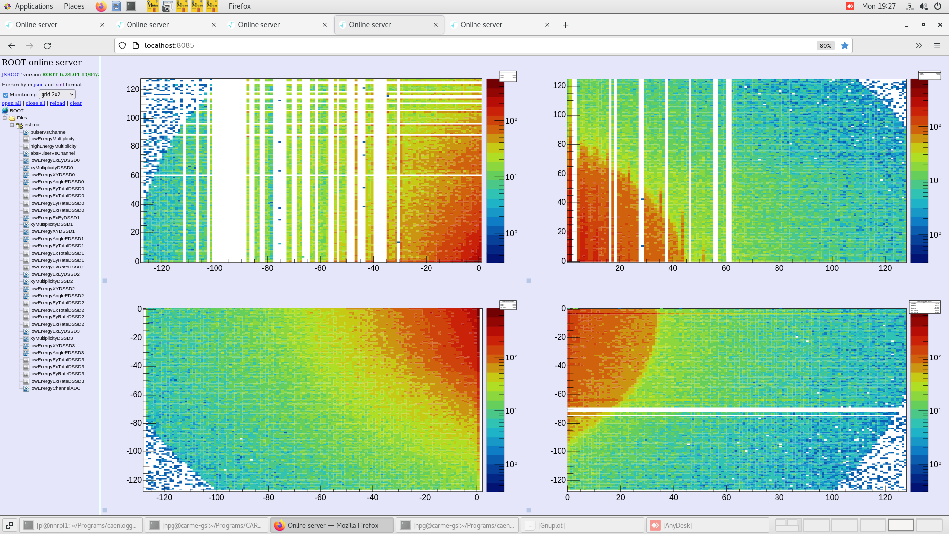Click the ROOT globe icon in the hierarchy

tap(5, 110)
